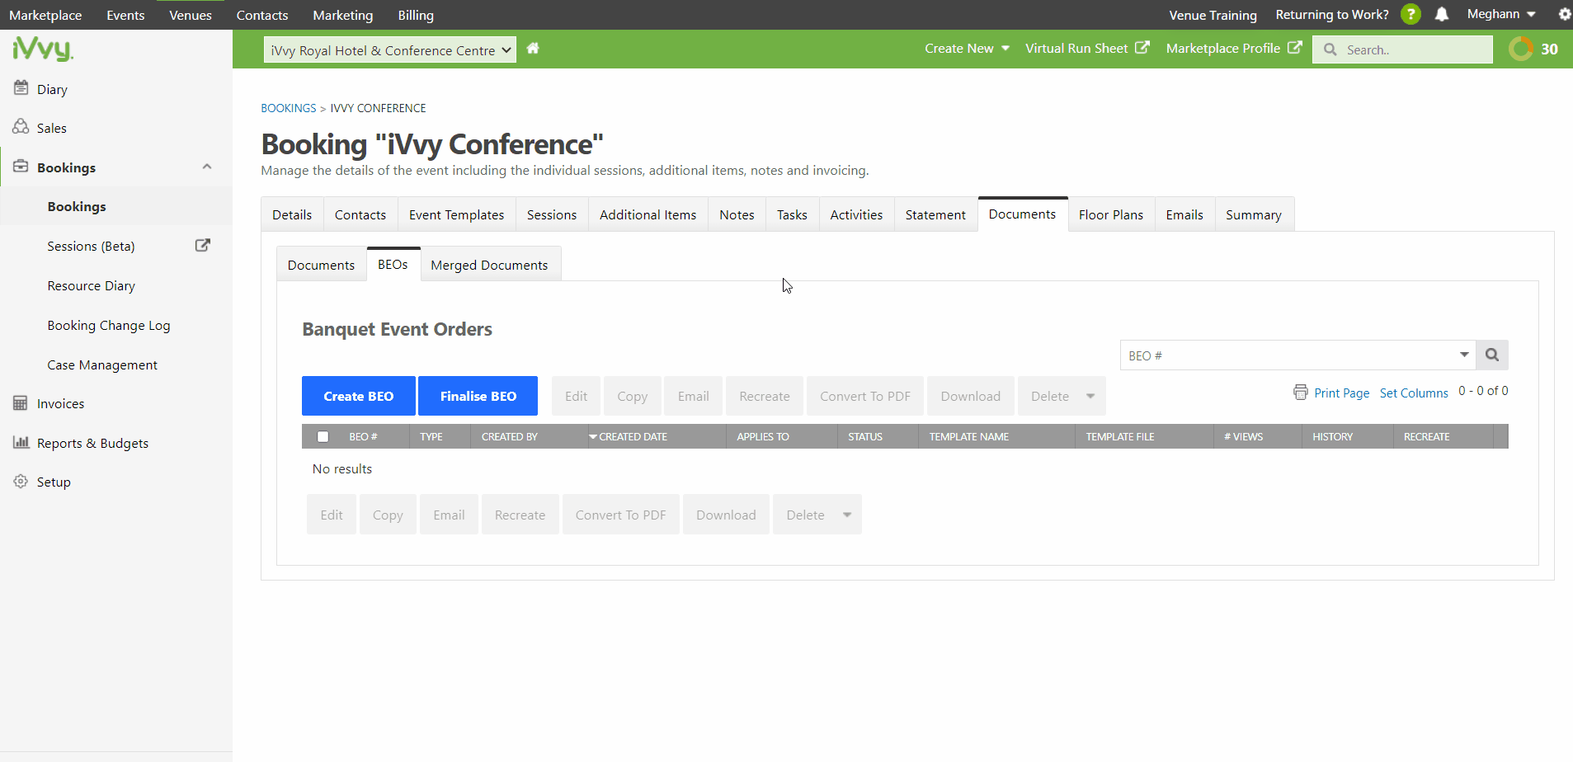1573x762 pixels.
Task: Open the Meghann user menu
Action: (x=1501, y=14)
